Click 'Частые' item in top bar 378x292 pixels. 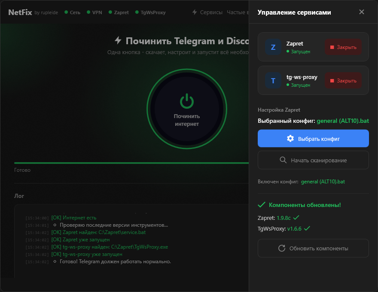point(236,12)
